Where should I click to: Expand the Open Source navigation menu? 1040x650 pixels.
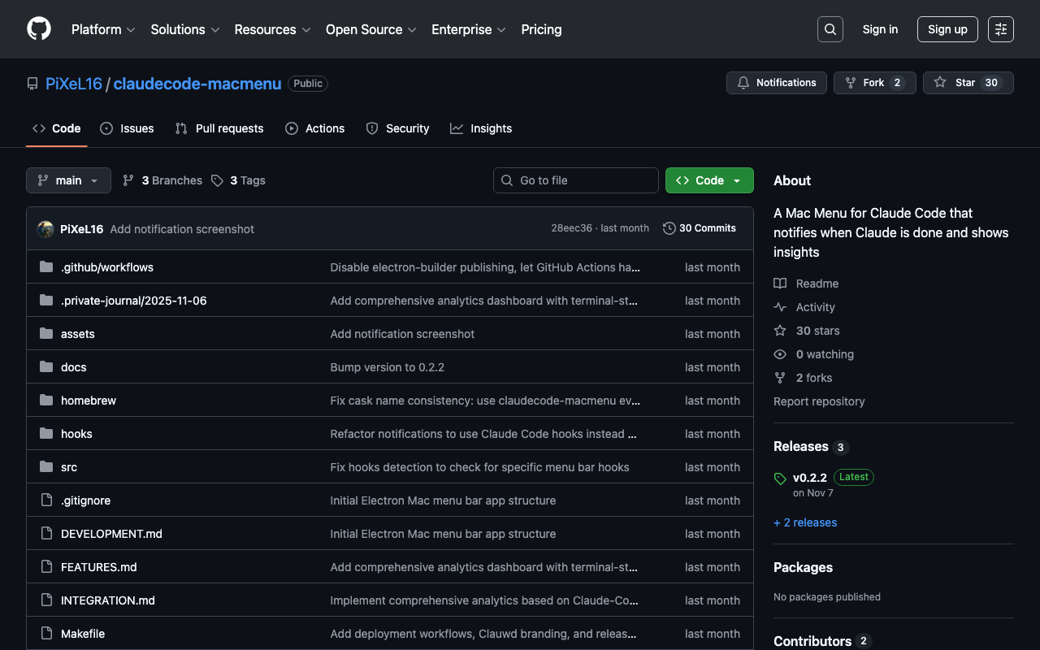(370, 29)
